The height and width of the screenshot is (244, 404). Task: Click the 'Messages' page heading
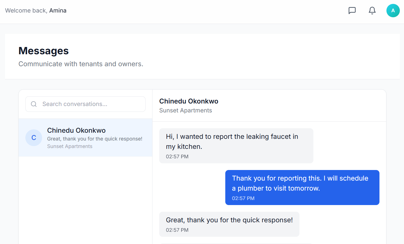(43, 51)
